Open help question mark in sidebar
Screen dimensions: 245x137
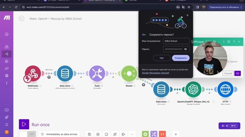tap(7, 132)
